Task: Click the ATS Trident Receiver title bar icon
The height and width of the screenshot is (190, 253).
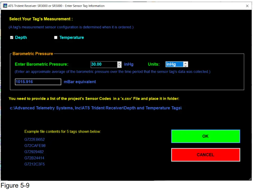Action: tap(4, 6)
